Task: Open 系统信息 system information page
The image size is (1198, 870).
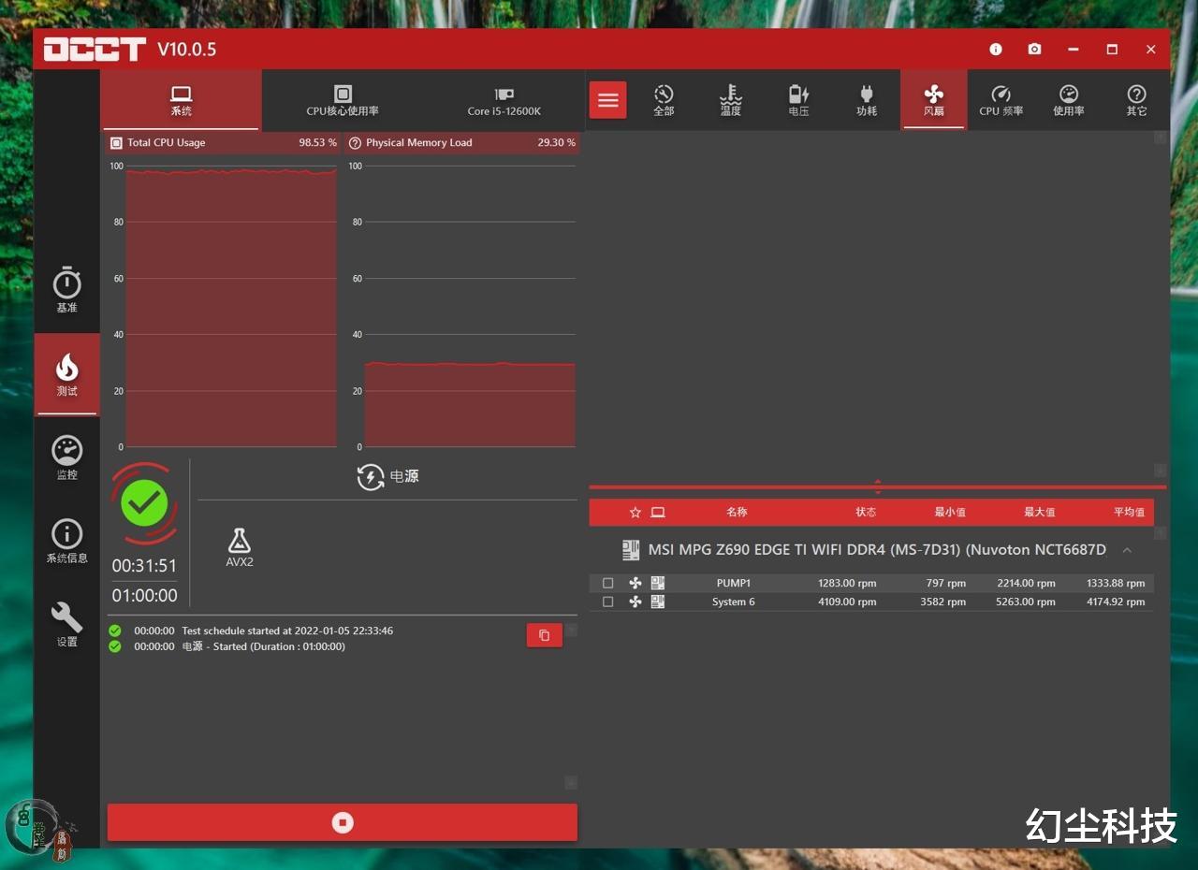Action: click(x=66, y=542)
